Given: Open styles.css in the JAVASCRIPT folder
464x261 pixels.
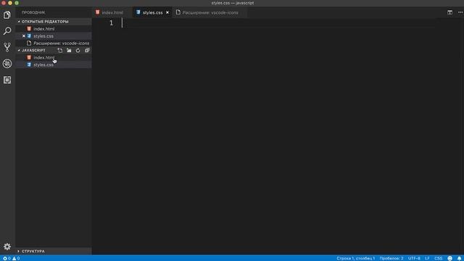Looking at the screenshot, I should 53,65.
